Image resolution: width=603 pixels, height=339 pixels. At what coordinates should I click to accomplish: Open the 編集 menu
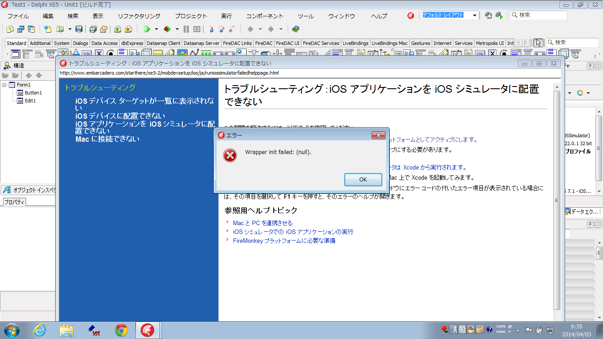pos(48,16)
